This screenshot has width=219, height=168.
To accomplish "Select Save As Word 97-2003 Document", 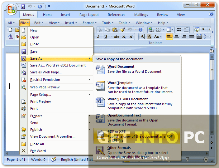I will (57, 65).
